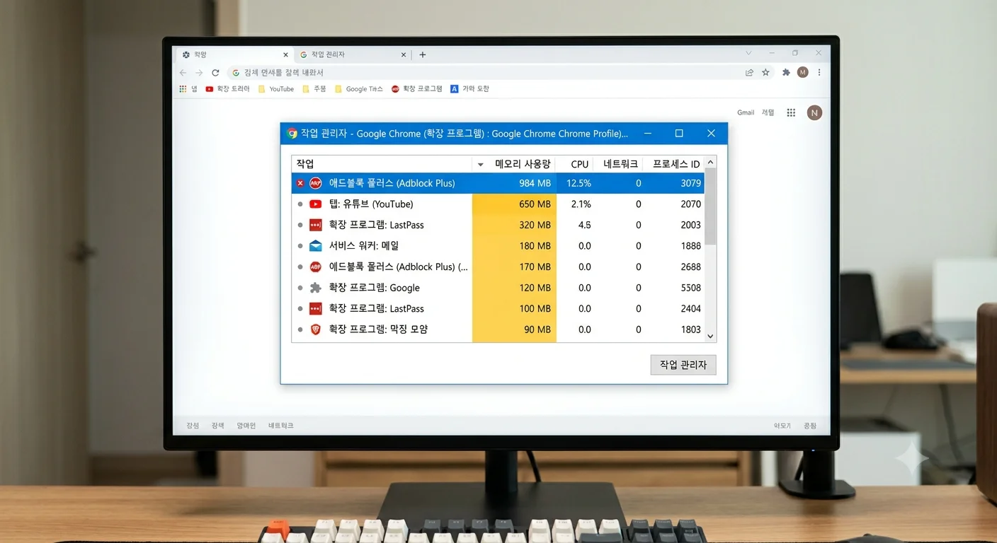The width and height of the screenshot is (997, 543).
Task: Close the 작업 관리자 browser tab
Action: (404, 54)
